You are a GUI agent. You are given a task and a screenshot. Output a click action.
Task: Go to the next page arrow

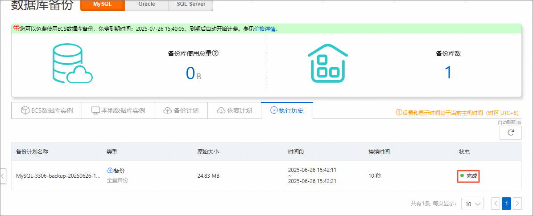tap(517, 204)
